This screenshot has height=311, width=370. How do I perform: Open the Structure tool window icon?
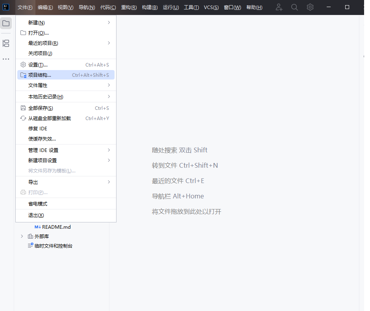[x=6, y=43]
